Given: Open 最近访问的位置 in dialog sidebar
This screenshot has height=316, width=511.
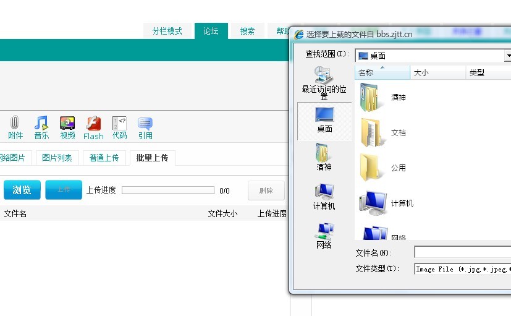Looking at the screenshot, I should 324,83.
